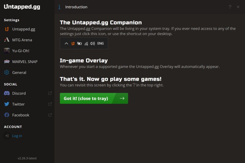Click the Untapped.gg logo at top
This screenshot has width=245, height=163.
[22, 6]
